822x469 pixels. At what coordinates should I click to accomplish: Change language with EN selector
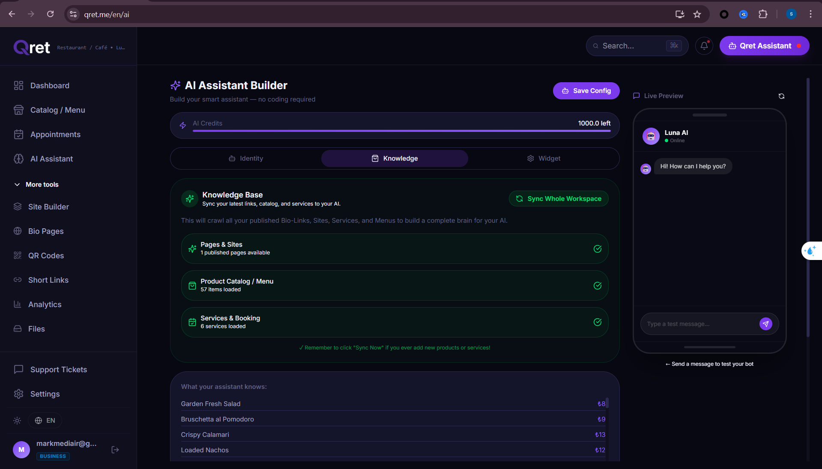point(45,421)
